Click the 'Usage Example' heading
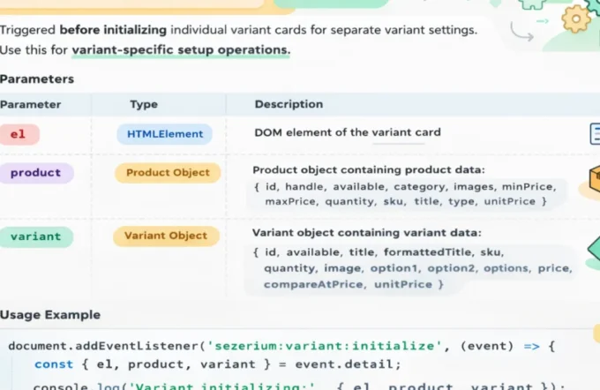This screenshot has width=600, height=390. (x=50, y=315)
